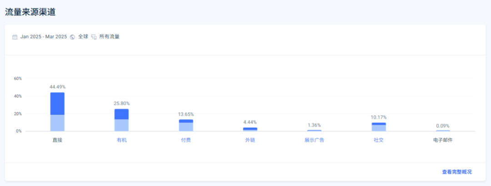Image resolution: width=491 pixels, height=186 pixels.
Task: Click the 外链 bar in the chart
Action: (x=250, y=129)
